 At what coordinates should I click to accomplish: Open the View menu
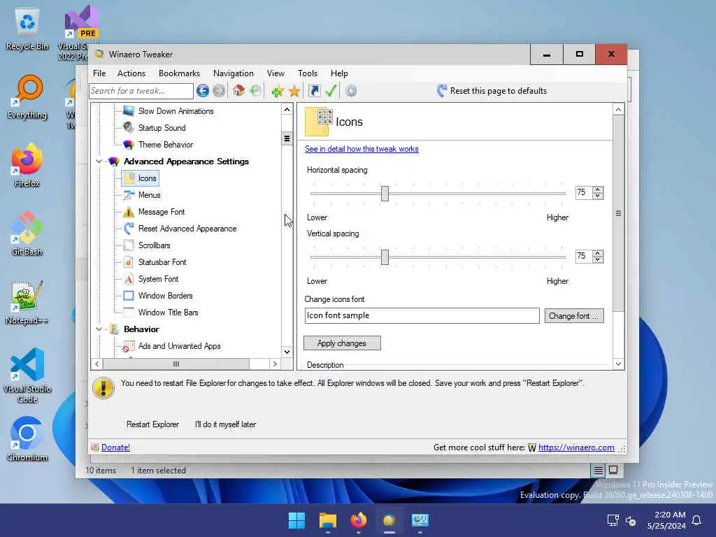[x=275, y=73]
